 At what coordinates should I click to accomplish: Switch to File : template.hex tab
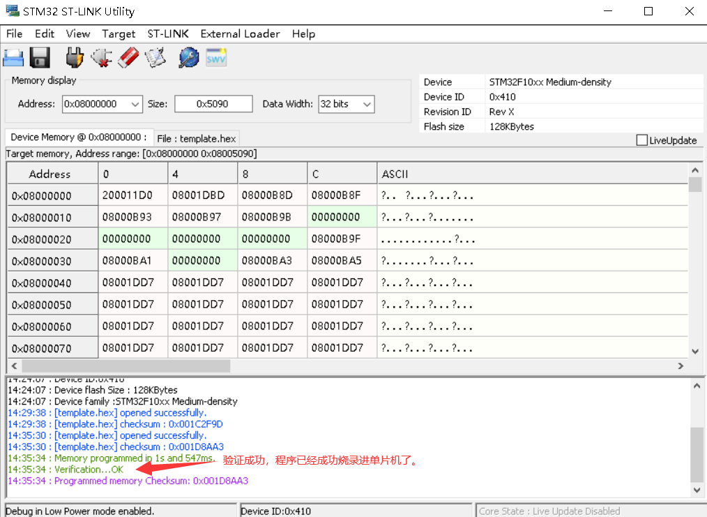point(196,139)
